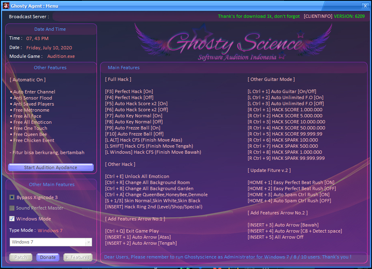Select the Date And Time panel header
Viewport: 372px width, 269px height.
pyautogui.click(x=50, y=29)
